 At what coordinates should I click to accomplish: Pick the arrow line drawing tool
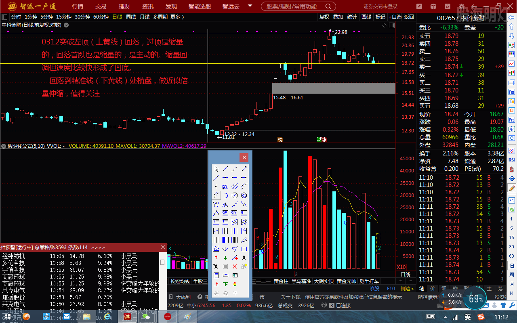click(x=244, y=168)
